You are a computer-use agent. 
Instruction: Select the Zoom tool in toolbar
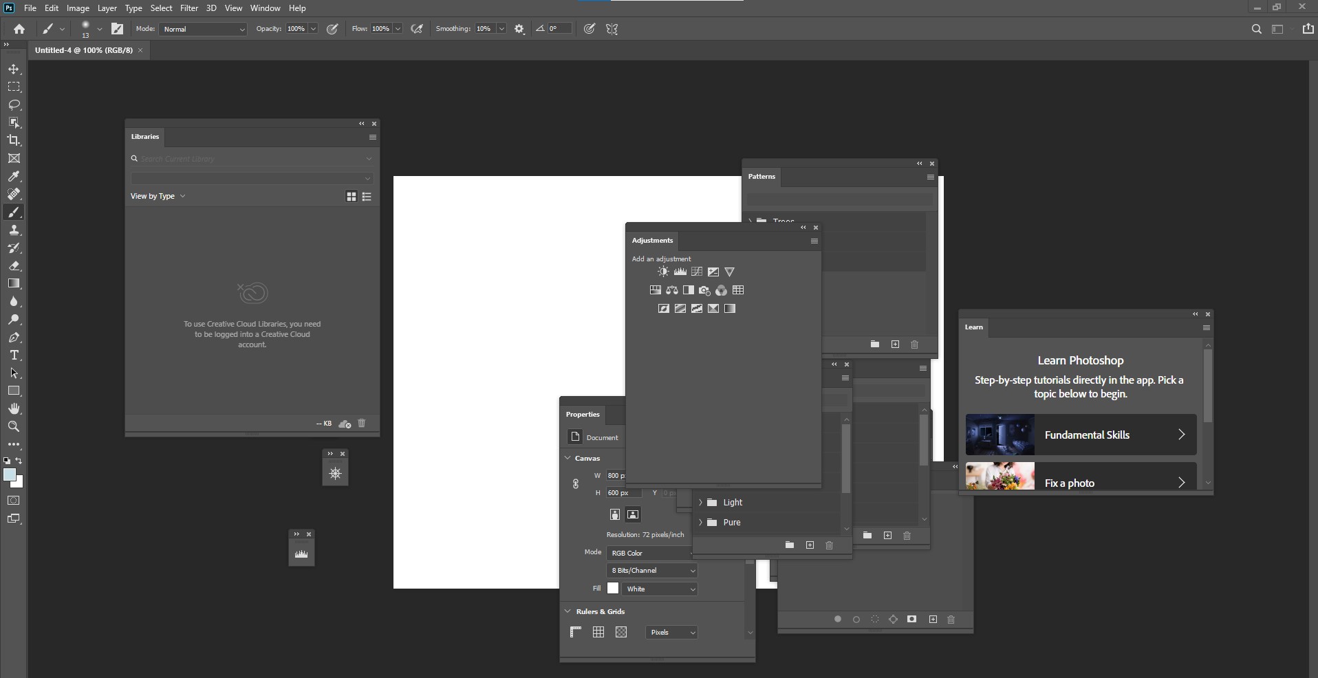click(x=14, y=426)
